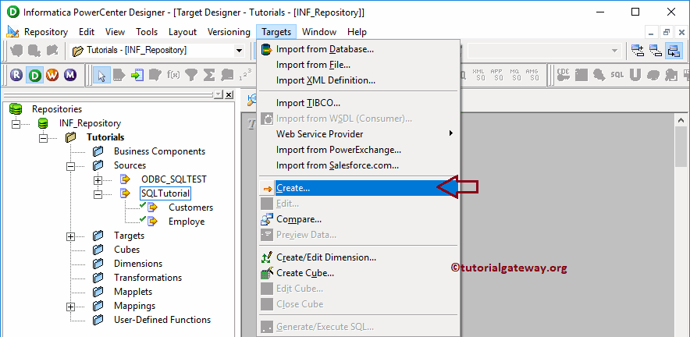The width and height of the screenshot is (690, 337).
Task: Choose Compare... in Targets menu
Action: pos(359,219)
